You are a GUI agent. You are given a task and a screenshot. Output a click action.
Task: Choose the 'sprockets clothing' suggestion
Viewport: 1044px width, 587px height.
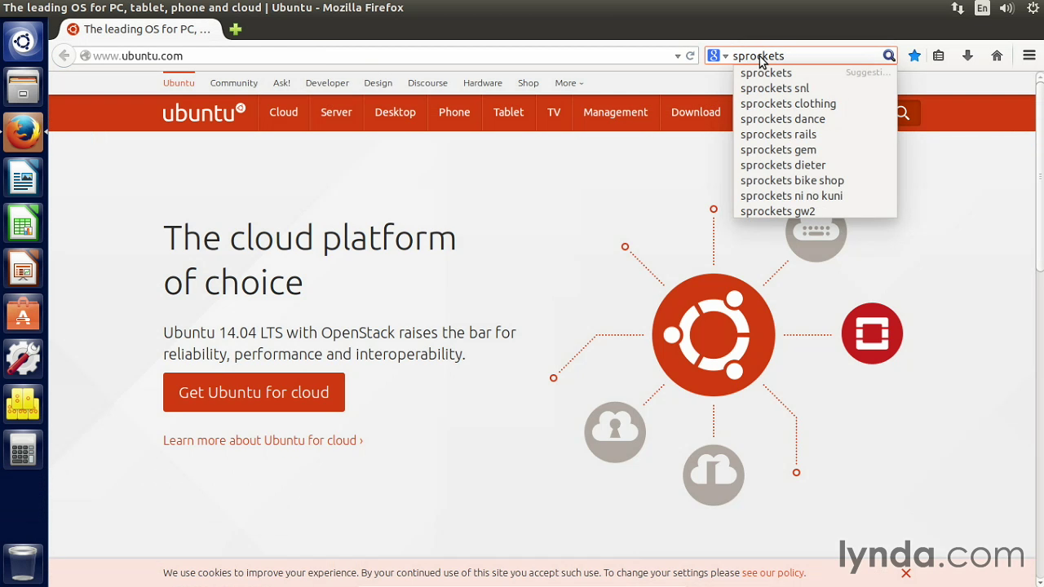click(815, 104)
